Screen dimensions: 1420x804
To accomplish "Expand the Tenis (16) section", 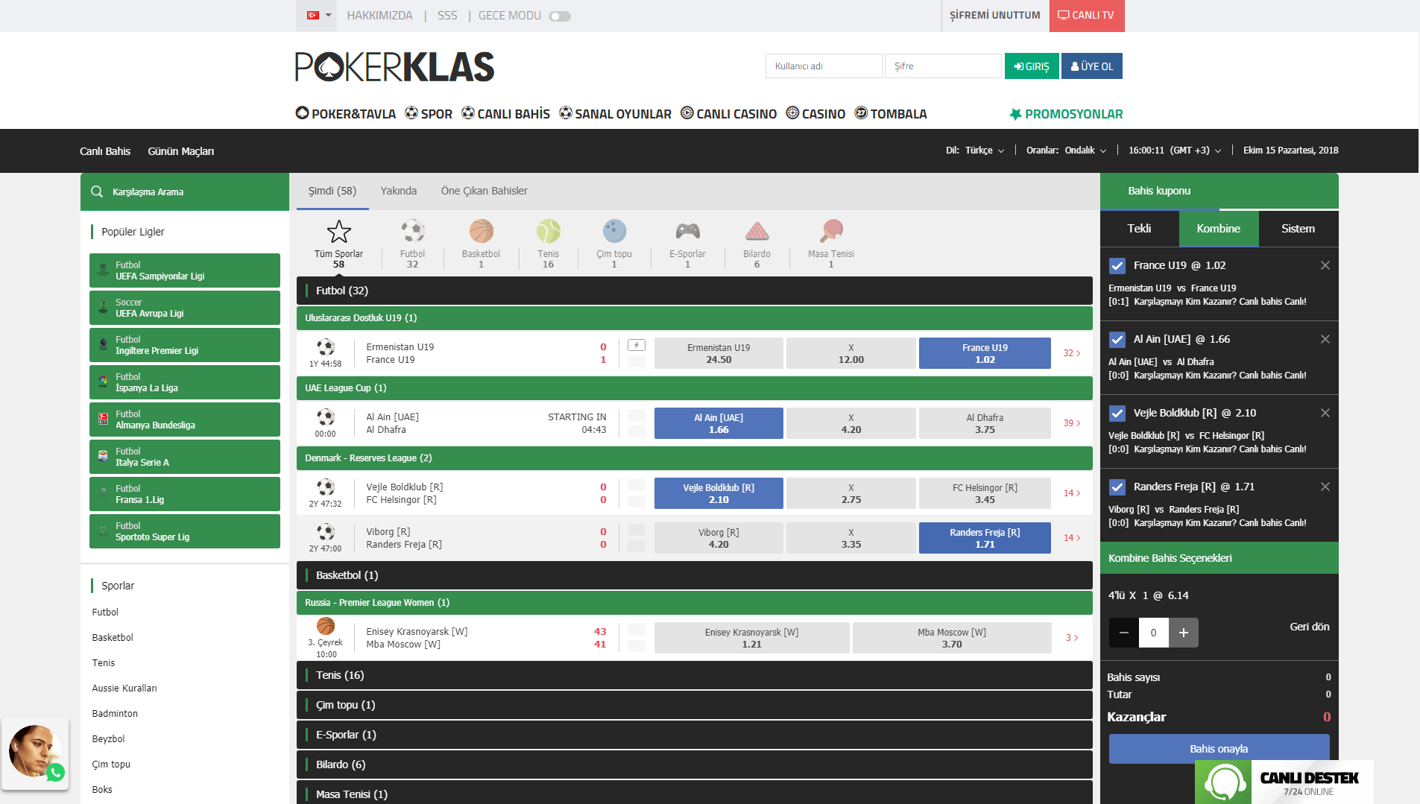I will tap(694, 675).
